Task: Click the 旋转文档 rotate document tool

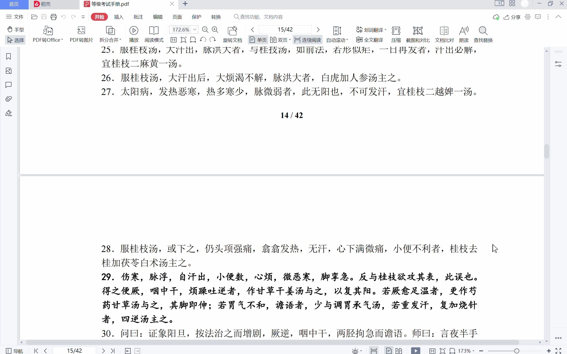Action: tap(232, 34)
